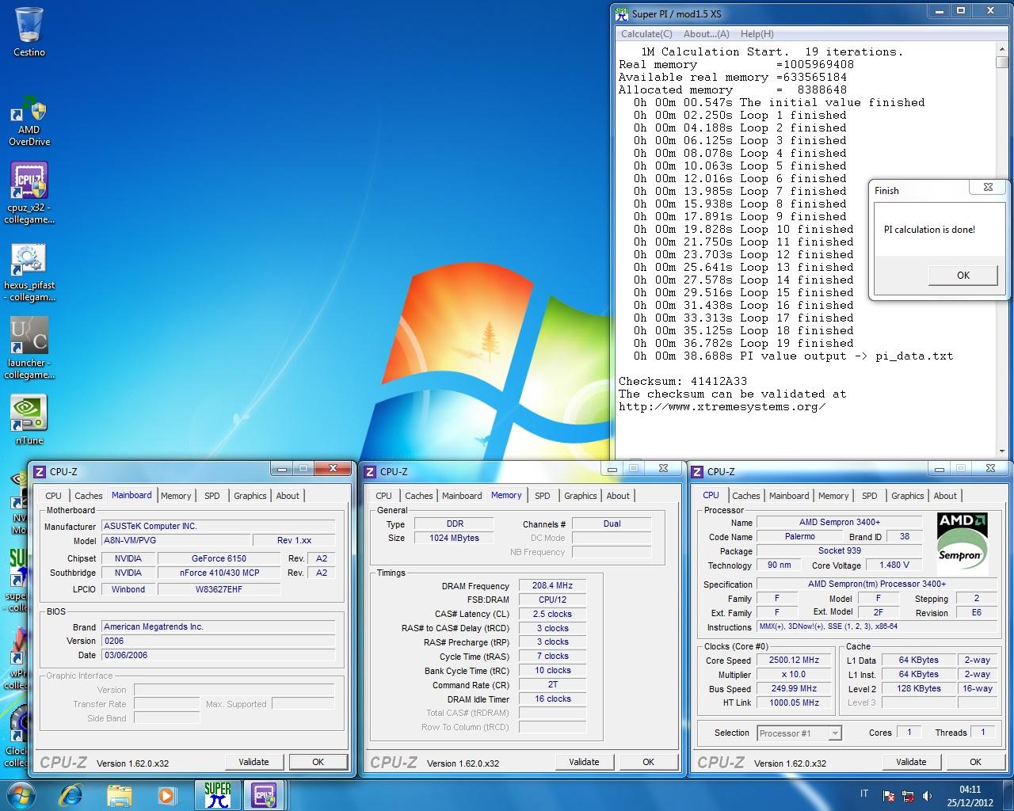1014x811 pixels.
Task: Click the Mainboard CPU-Z window title icon
Action: point(40,471)
